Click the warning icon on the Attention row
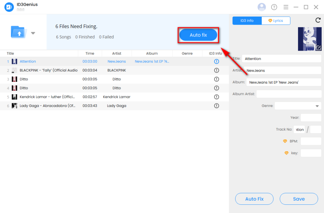Screen dimensions: 324x213 click(x=216, y=61)
